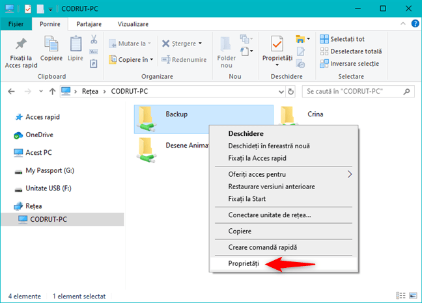The width and height of the screenshot is (422, 303).
Task: Choose Proprietăți in the context menu
Action: [244, 263]
